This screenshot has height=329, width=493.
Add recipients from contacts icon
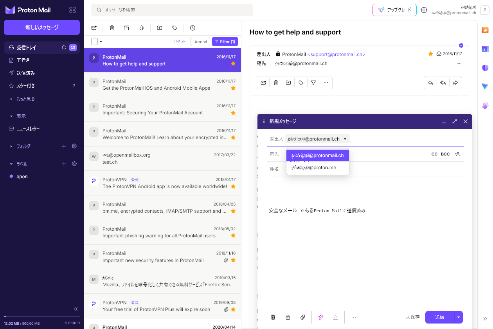(457, 154)
